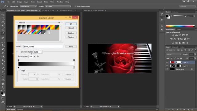Open the layer Fill arrow
197x111 pixels.
195,58
